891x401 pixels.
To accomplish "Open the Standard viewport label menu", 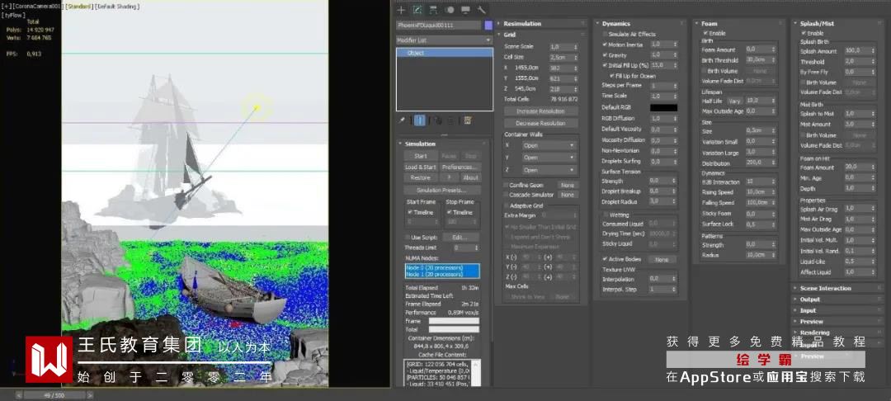I will [x=79, y=7].
